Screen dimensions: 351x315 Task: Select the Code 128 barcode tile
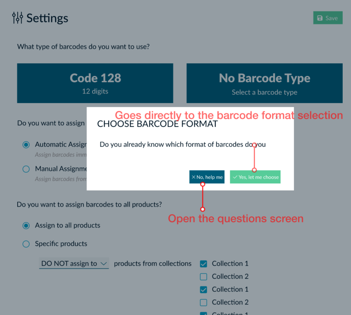click(x=95, y=83)
